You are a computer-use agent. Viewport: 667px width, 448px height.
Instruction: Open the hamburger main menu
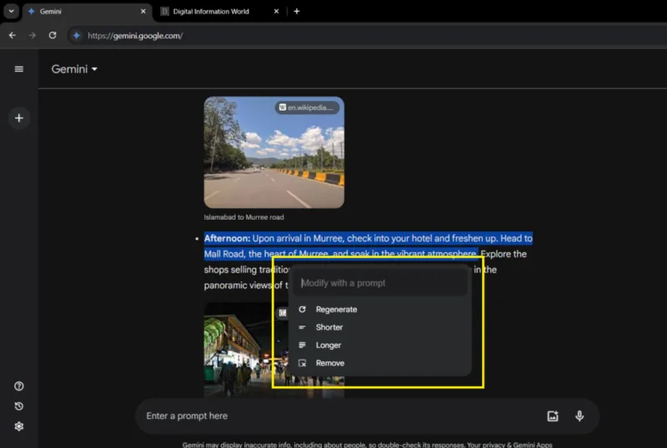coord(19,69)
